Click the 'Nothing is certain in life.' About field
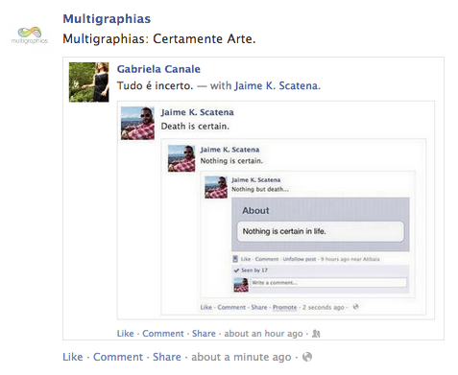This screenshot has height=375, width=458. (x=321, y=231)
